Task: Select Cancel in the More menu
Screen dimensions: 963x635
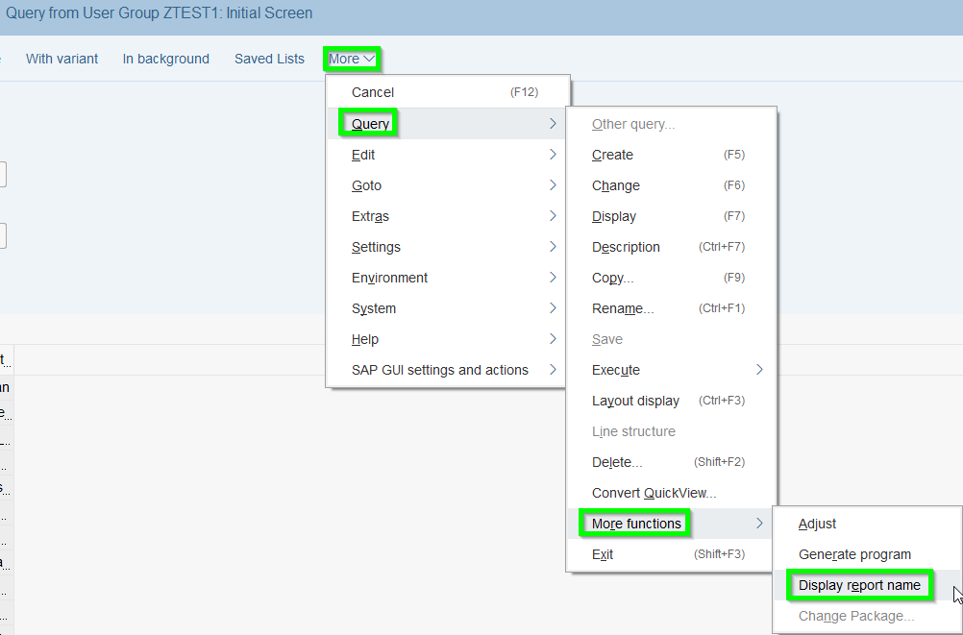Action: (x=373, y=92)
